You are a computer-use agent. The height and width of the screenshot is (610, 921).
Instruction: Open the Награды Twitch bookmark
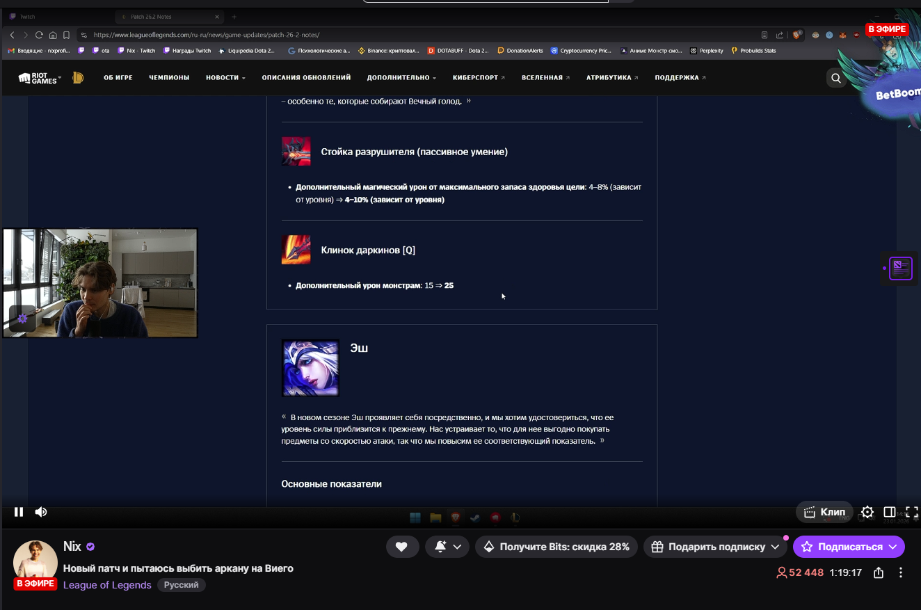pos(187,51)
